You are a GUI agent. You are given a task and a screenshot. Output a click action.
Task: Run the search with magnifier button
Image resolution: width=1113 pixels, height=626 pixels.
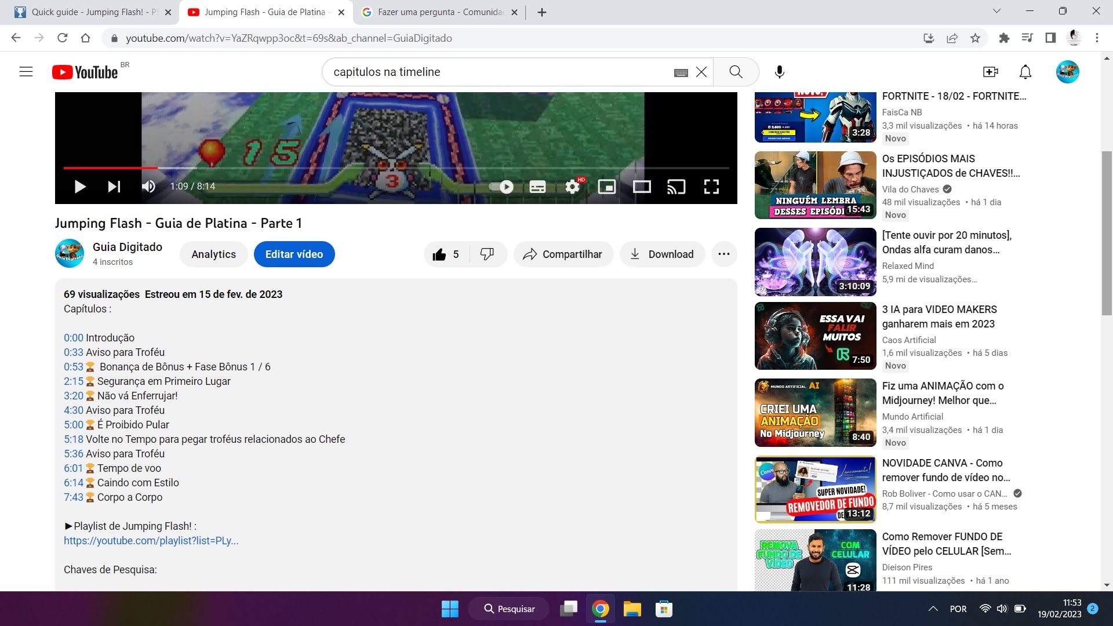point(736,72)
